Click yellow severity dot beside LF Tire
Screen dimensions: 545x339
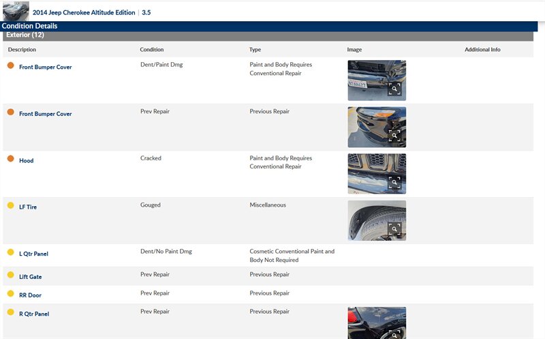(x=10, y=205)
